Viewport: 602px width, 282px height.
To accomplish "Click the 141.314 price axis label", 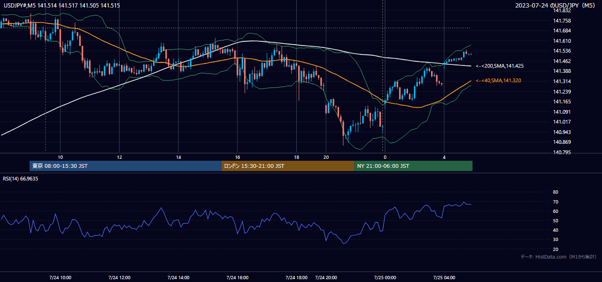I will (x=562, y=81).
